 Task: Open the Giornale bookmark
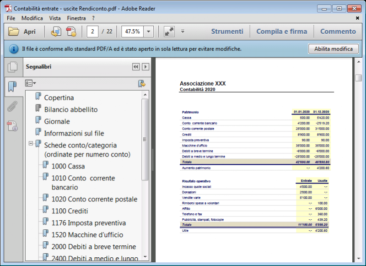click(57, 121)
